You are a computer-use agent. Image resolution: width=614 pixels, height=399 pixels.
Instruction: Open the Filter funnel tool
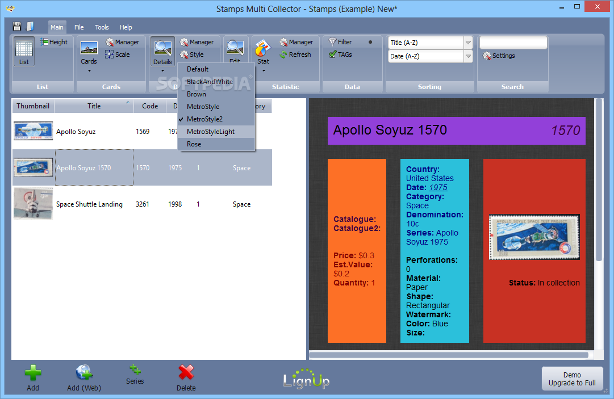pos(340,42)
